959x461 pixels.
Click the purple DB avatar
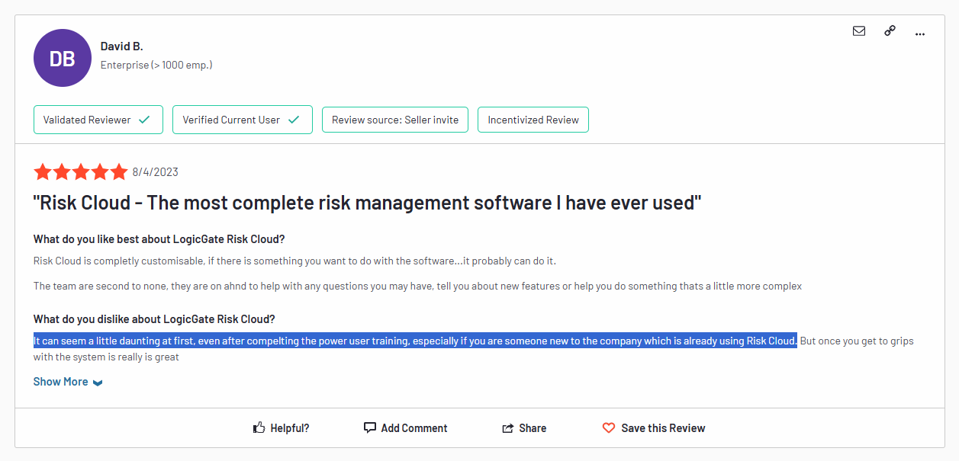[x=63, y=58]
